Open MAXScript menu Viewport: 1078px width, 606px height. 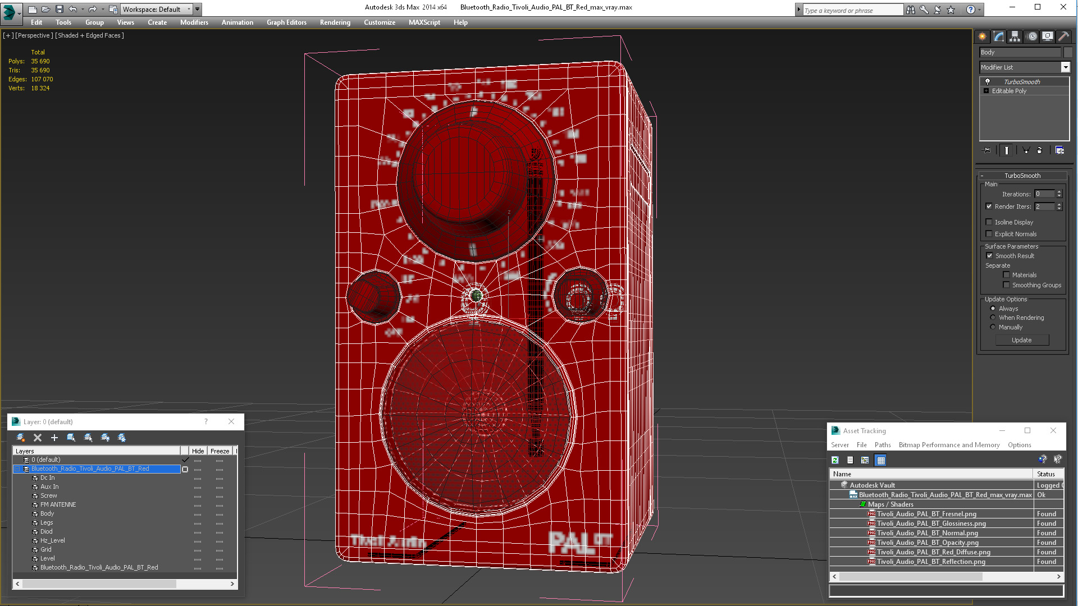click(x=424, y=22)
